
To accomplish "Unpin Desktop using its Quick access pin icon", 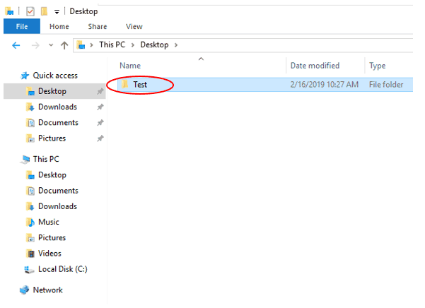I will coord(100,92).
